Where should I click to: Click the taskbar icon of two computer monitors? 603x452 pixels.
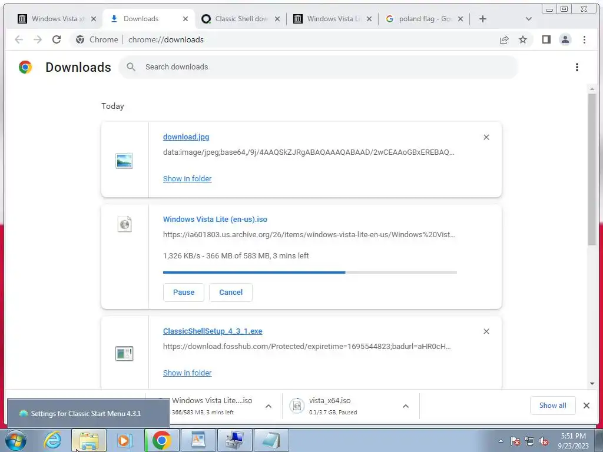click(234, 440)
